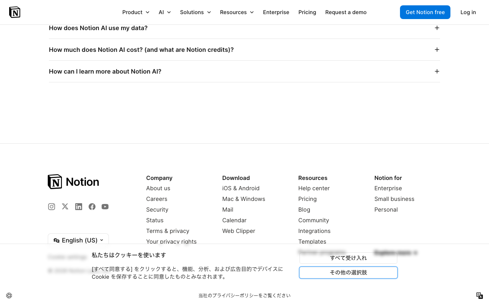489x305 pixels.
Task: Open the Enterprise link under Notion for
Action: [388, 188]
